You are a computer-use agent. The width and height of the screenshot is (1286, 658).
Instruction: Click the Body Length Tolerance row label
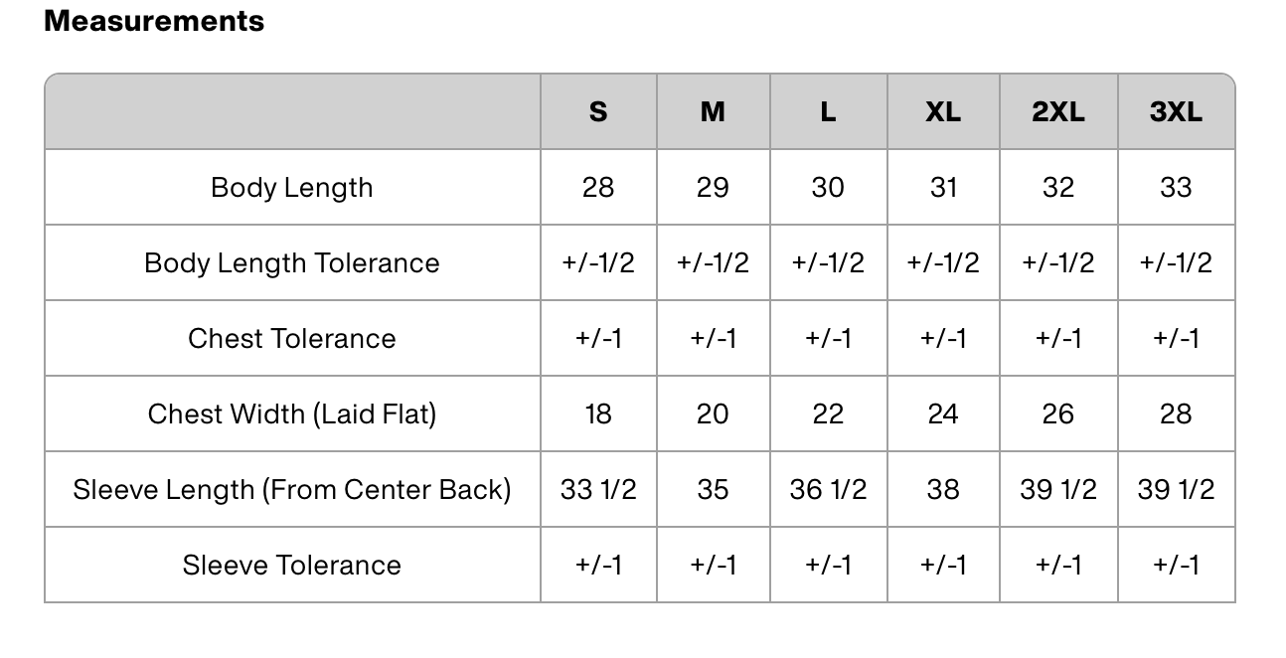pos(292,262)
